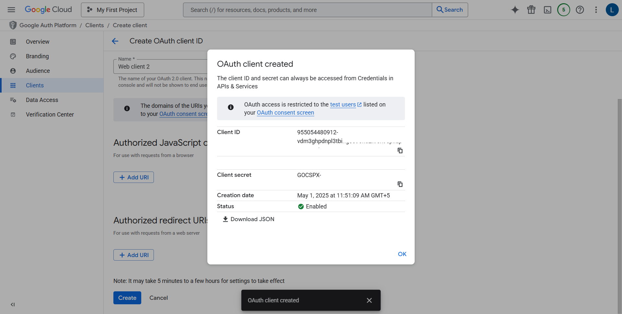Viewport: 622px width, 314px height.
Task: Click the Verification Center checkbox icon
Action: point(13,114)
